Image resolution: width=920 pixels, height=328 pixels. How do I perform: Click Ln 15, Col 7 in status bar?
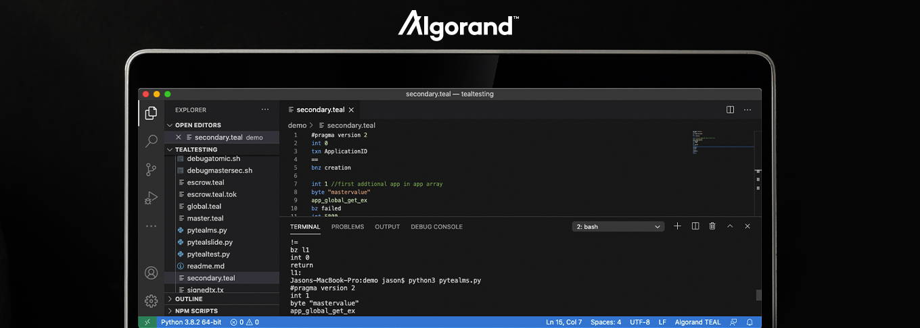pos(563,322)
